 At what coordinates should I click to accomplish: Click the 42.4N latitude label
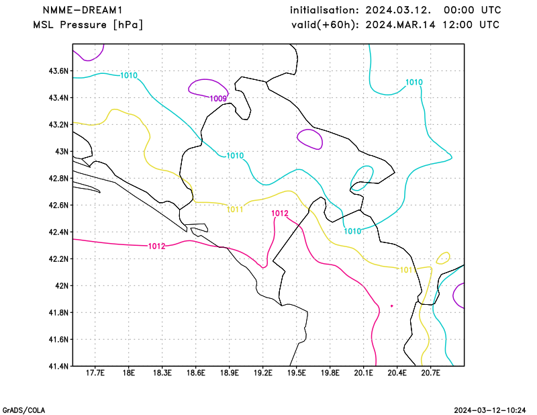tap(58, 232)
